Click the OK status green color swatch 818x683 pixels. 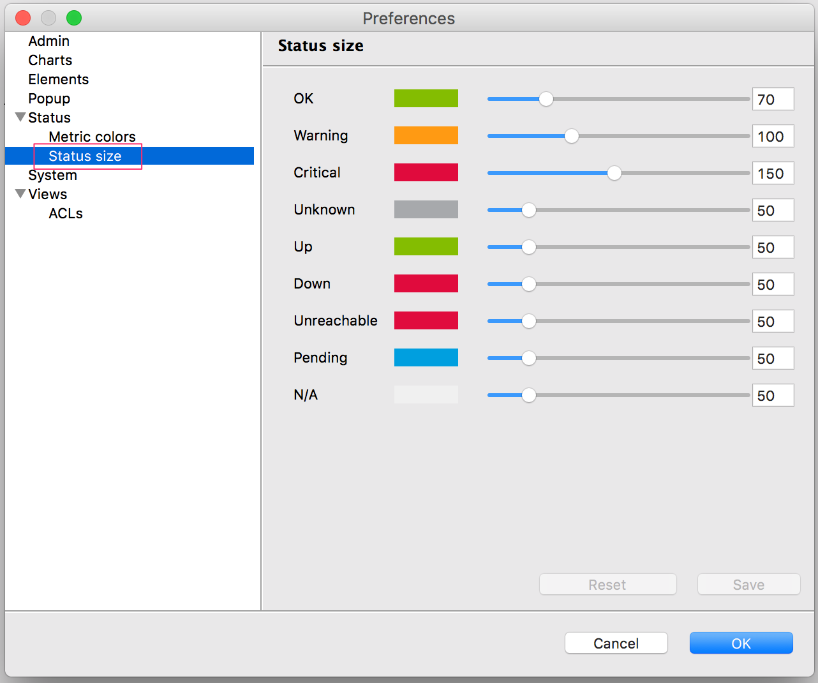pyautogui.click(x=426, y=98)
